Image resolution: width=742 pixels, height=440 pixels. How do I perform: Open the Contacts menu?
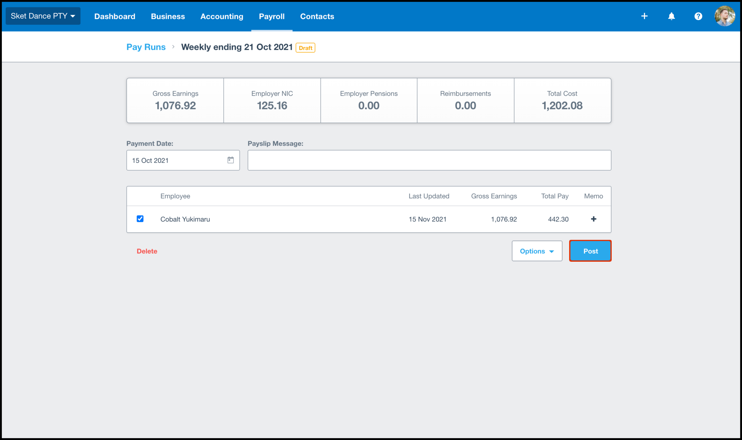point(317,16)
